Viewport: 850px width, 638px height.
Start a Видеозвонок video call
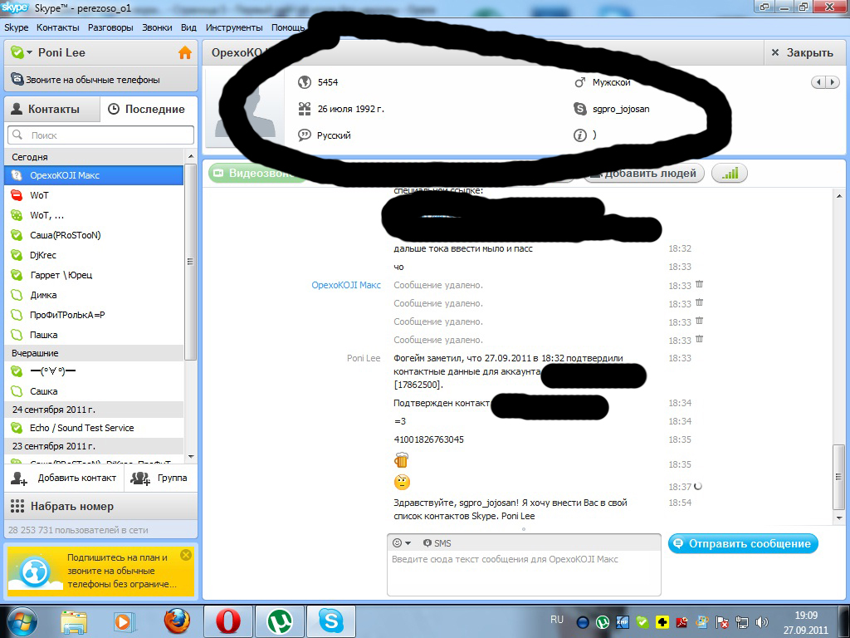(257, 174)
